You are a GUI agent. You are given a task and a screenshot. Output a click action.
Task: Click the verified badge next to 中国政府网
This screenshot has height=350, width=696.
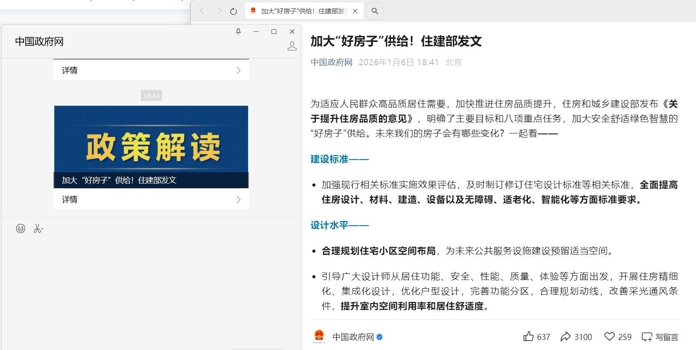(x=380, y=337)
